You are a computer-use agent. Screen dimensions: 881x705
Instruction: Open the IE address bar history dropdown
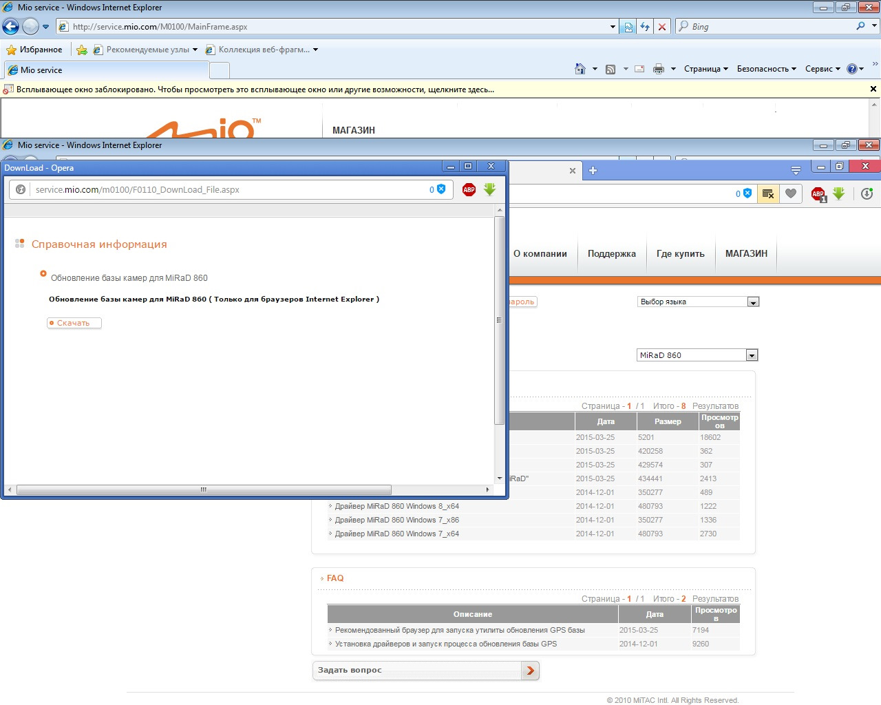point(613,27)
